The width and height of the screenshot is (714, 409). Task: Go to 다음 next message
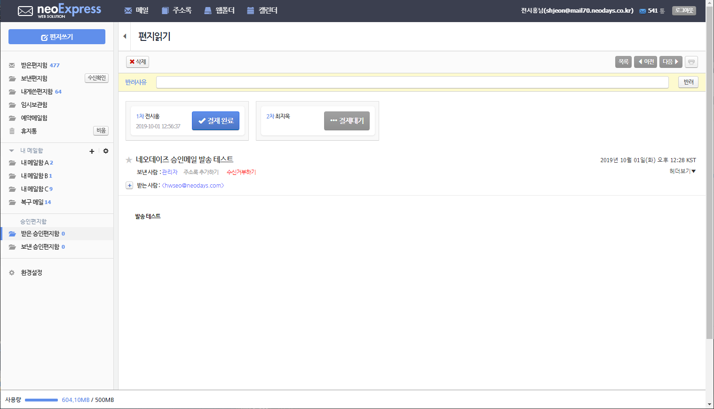pos(671,62)
